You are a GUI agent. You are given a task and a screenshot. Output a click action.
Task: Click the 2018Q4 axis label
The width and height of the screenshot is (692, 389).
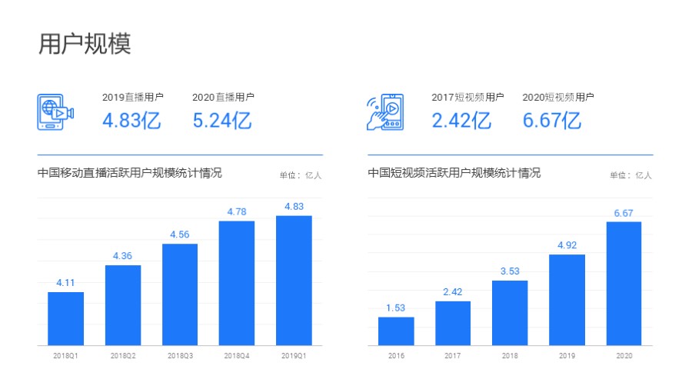click(237, 355)
